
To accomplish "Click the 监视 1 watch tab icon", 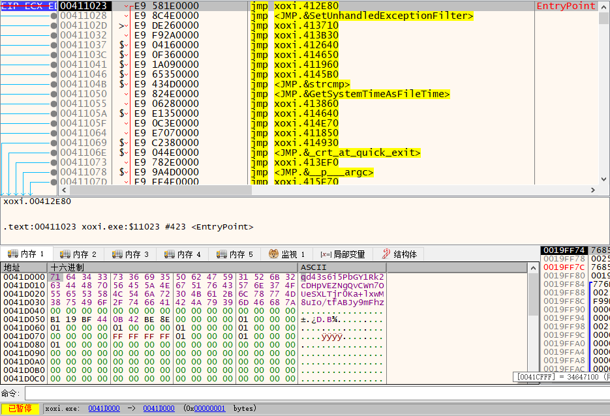I will tap(274, 254).
